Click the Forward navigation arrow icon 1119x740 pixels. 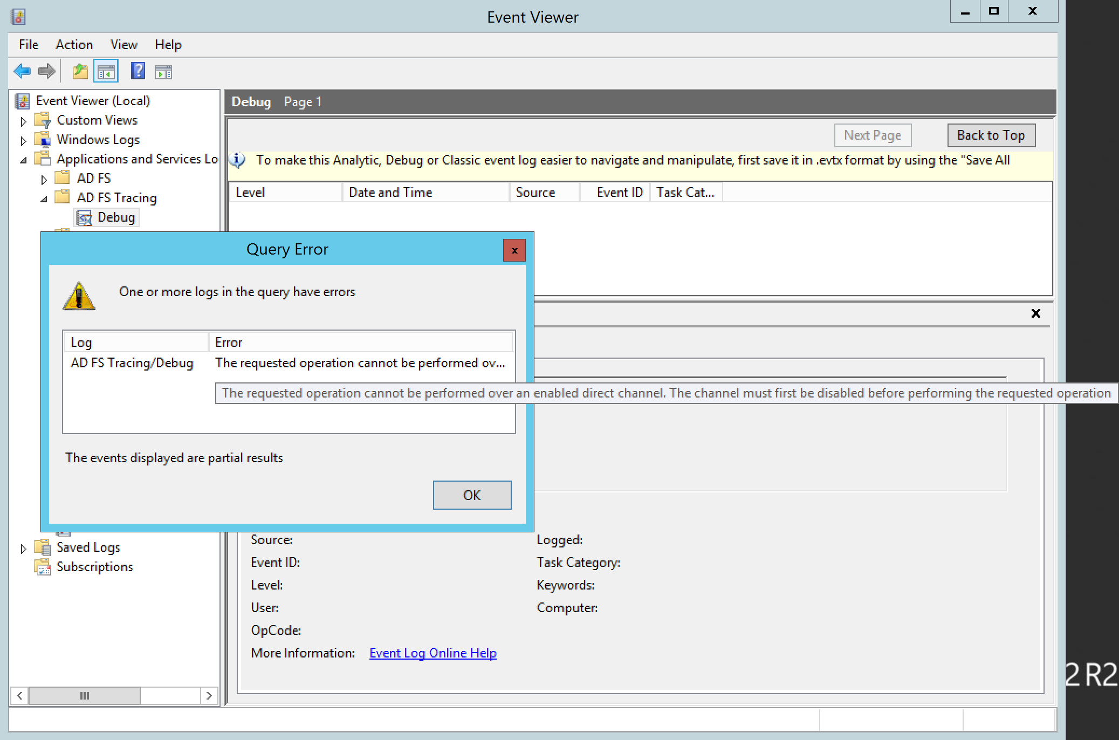pyautogui.click(x=47, y=72)
